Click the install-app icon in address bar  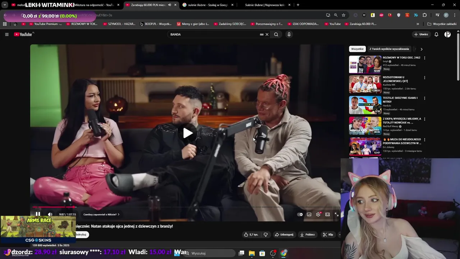coord(328,15)
